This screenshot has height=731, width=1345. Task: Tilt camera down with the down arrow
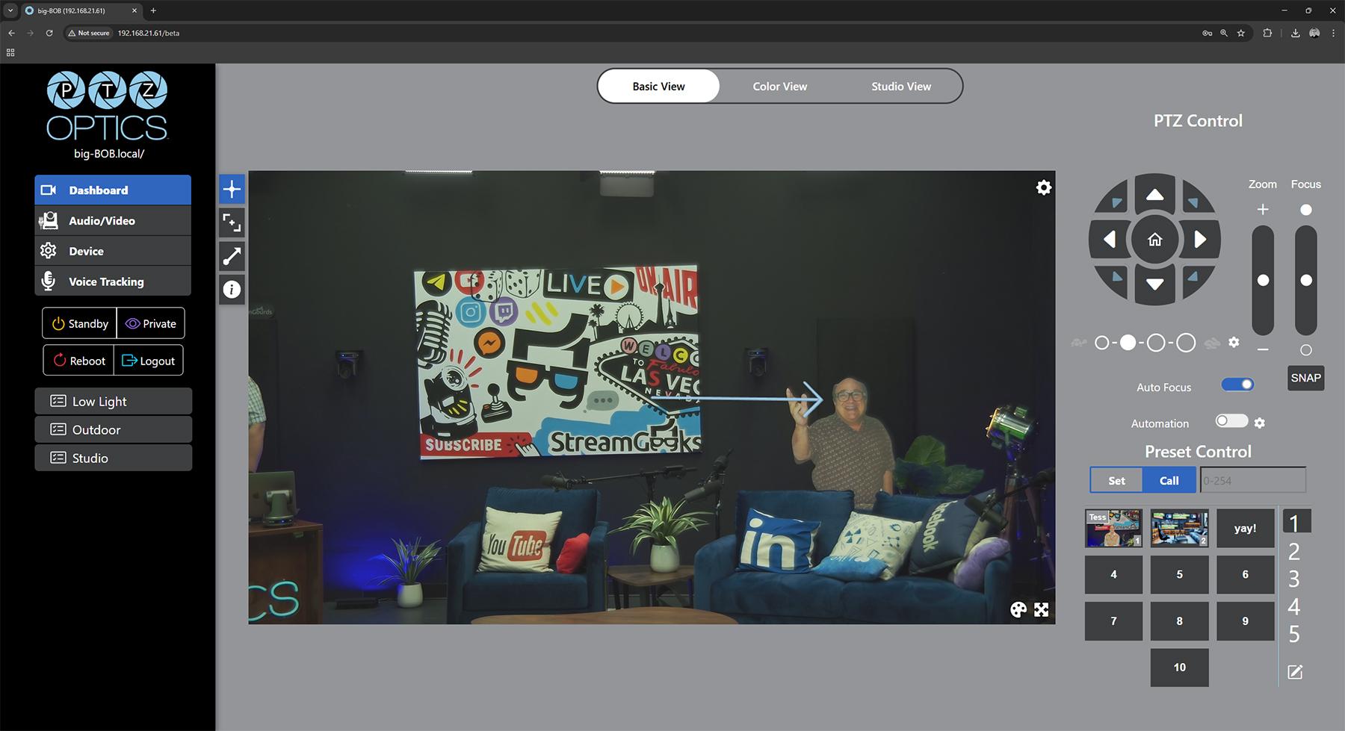pyautogui.click(x=1155, y=284)
